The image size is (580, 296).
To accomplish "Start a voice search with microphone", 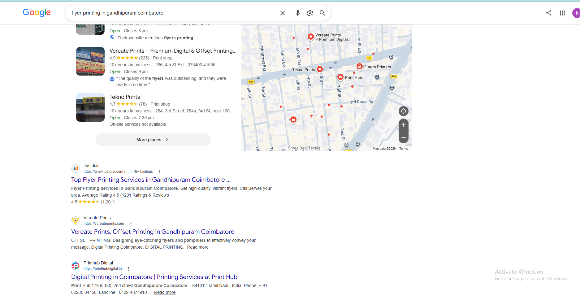I will pos(297,13).
